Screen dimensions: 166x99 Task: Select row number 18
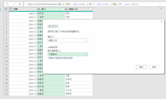tap(6, 76)
